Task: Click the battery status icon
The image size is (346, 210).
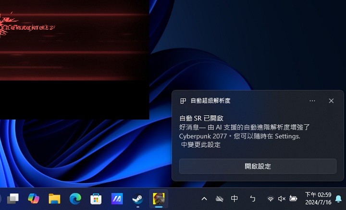Action: pos(293,199)
